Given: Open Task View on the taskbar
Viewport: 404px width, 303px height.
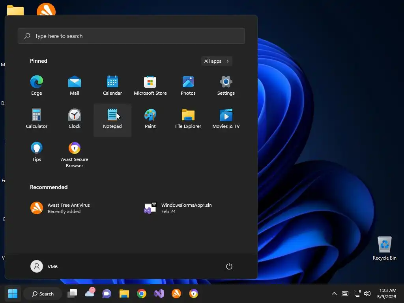Looking at the screenshot, I should 72,294.
